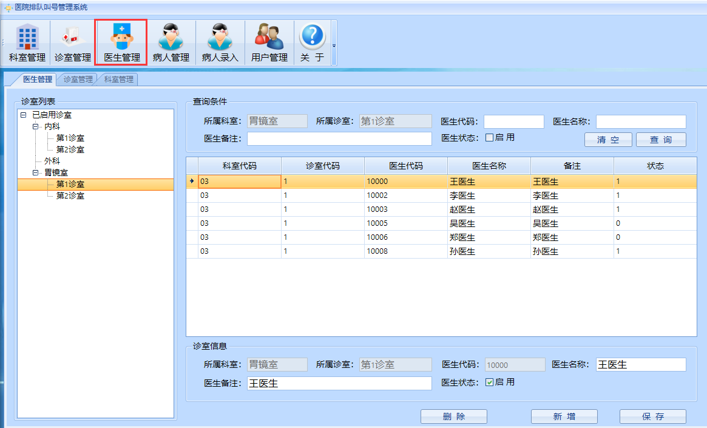Click the app icon in title bar
The image size is (707, 428).
point(8,8)
